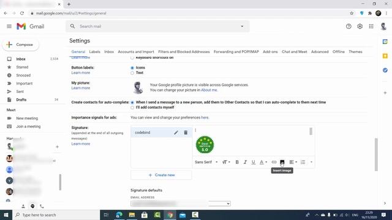Toggle bold in signature toolbar
This screenshot has width=392, height=220.
point(237,162)
